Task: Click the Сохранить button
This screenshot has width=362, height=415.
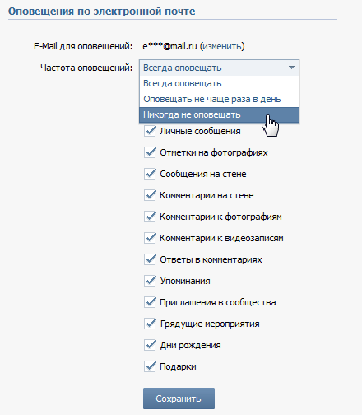Action: 179,399
